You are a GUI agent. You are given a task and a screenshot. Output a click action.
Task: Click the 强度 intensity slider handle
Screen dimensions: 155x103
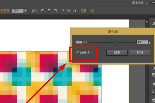tap(116, 42)
